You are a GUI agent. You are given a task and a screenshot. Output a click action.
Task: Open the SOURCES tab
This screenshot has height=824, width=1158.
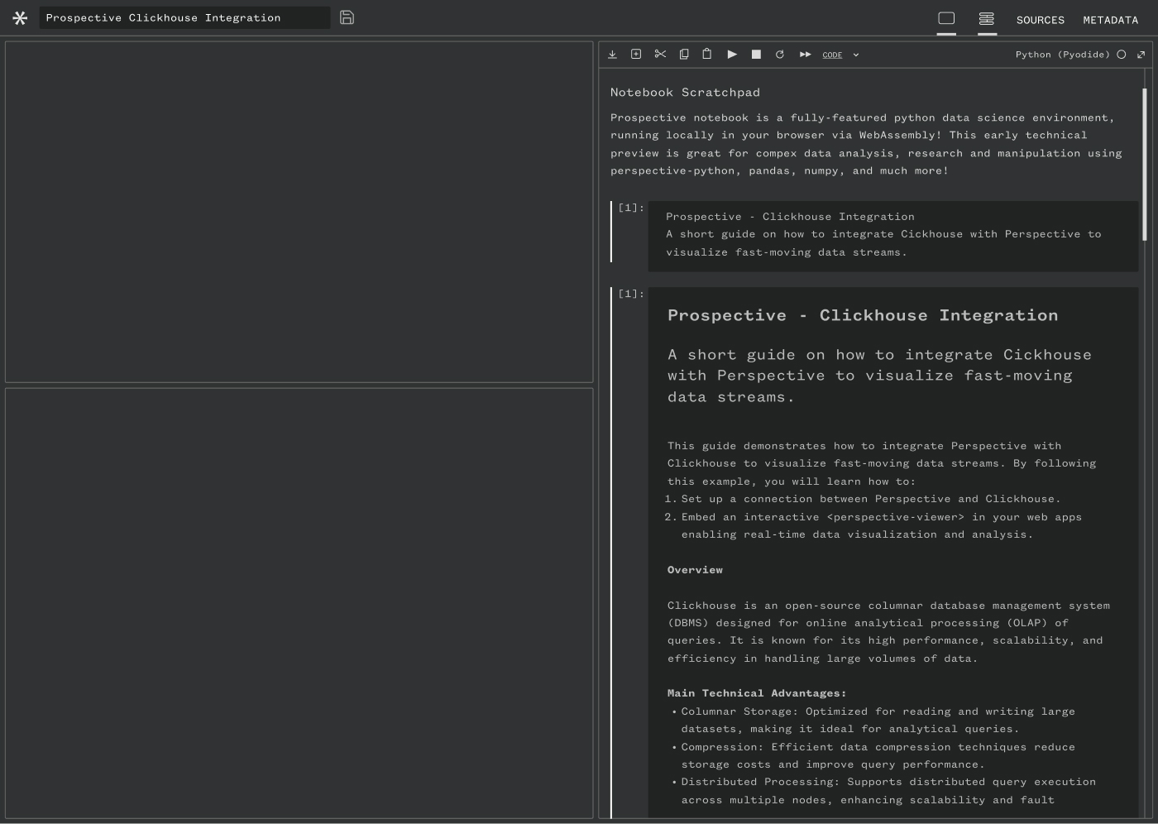(1040, 20)
